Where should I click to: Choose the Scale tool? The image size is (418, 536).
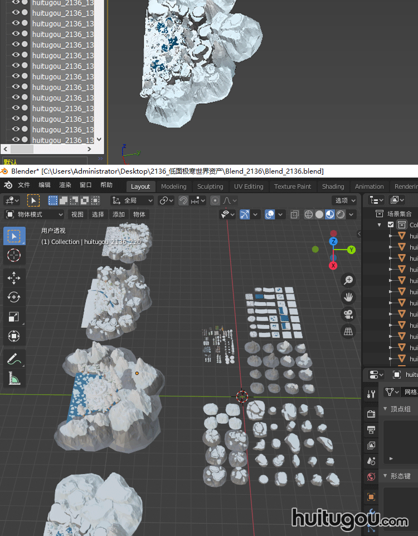pyautogui.click(x=14, y=317)
